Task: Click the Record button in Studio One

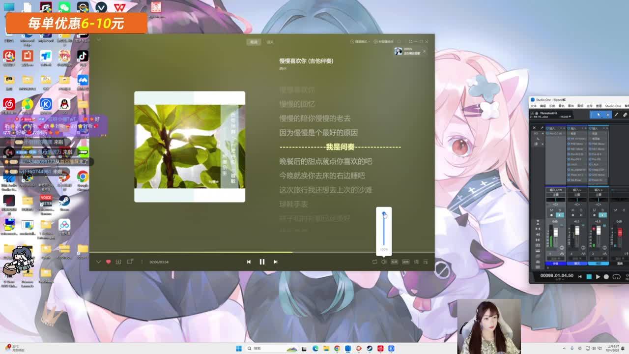Action: [x=606, y=277]
